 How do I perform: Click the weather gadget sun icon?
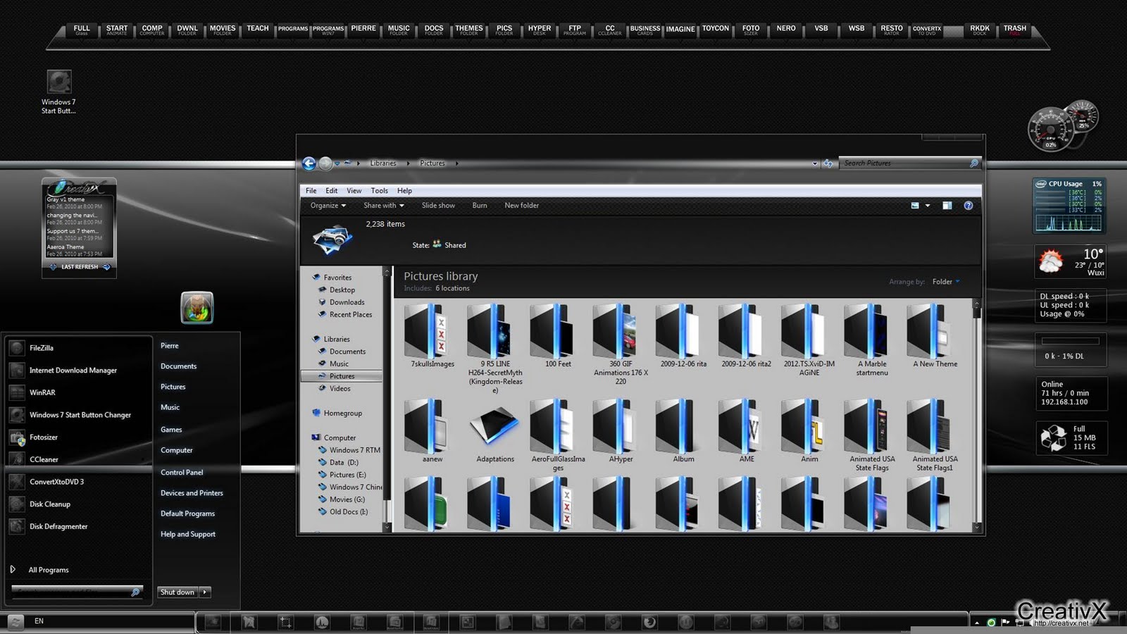(x=1050, y=262)
